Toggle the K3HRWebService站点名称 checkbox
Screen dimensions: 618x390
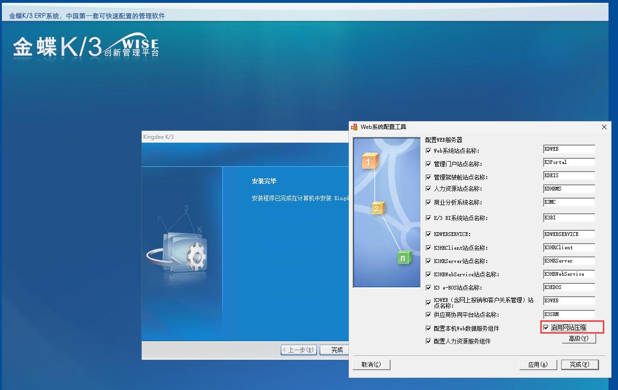pyautogui.click(x=428, y=274)
